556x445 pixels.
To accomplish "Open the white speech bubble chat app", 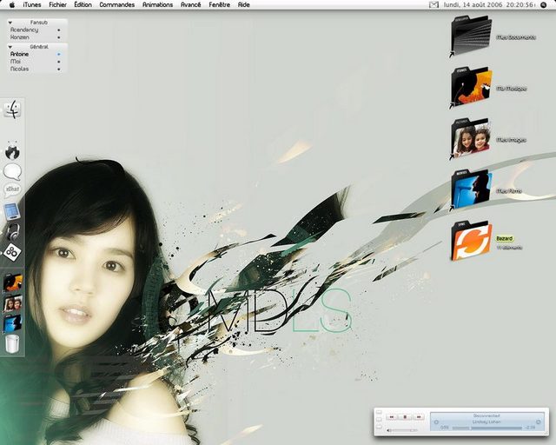I will coord(12,172).
